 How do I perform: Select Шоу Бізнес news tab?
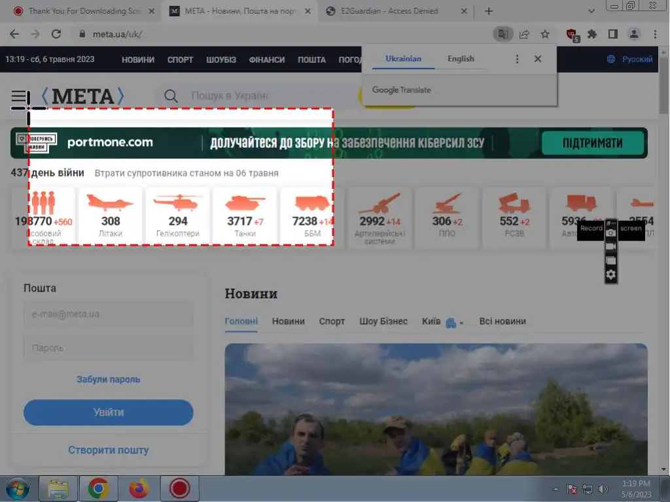[383, 322]
